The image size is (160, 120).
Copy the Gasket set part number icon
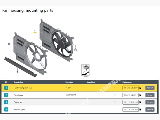(x=140, y=102)
